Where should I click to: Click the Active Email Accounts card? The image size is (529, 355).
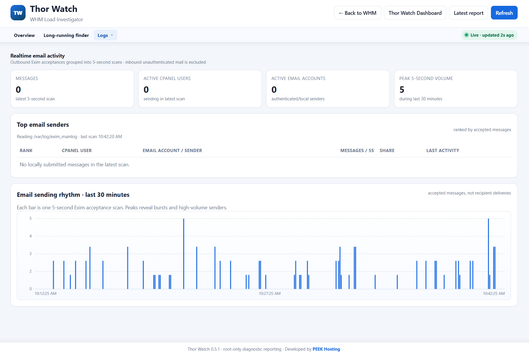[x=328, y=89]
